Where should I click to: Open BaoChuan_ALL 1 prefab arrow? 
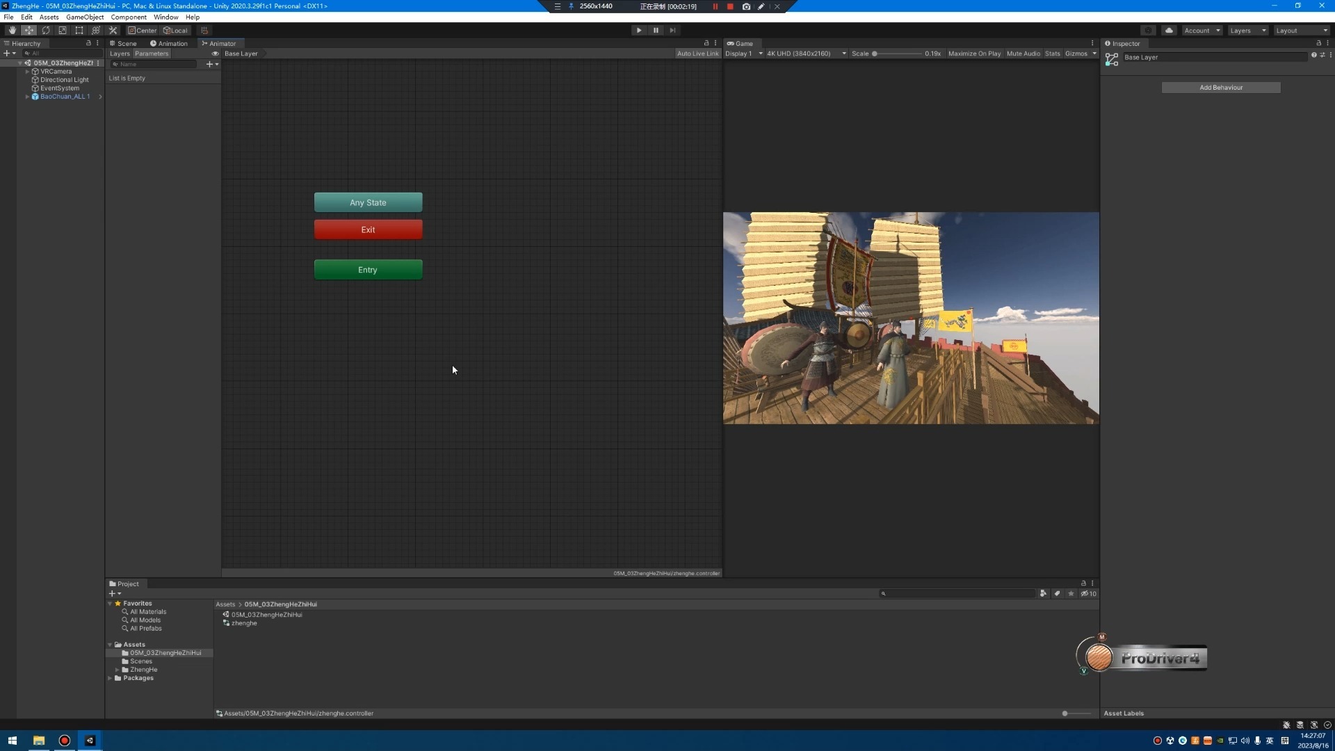tap(100, 97)
